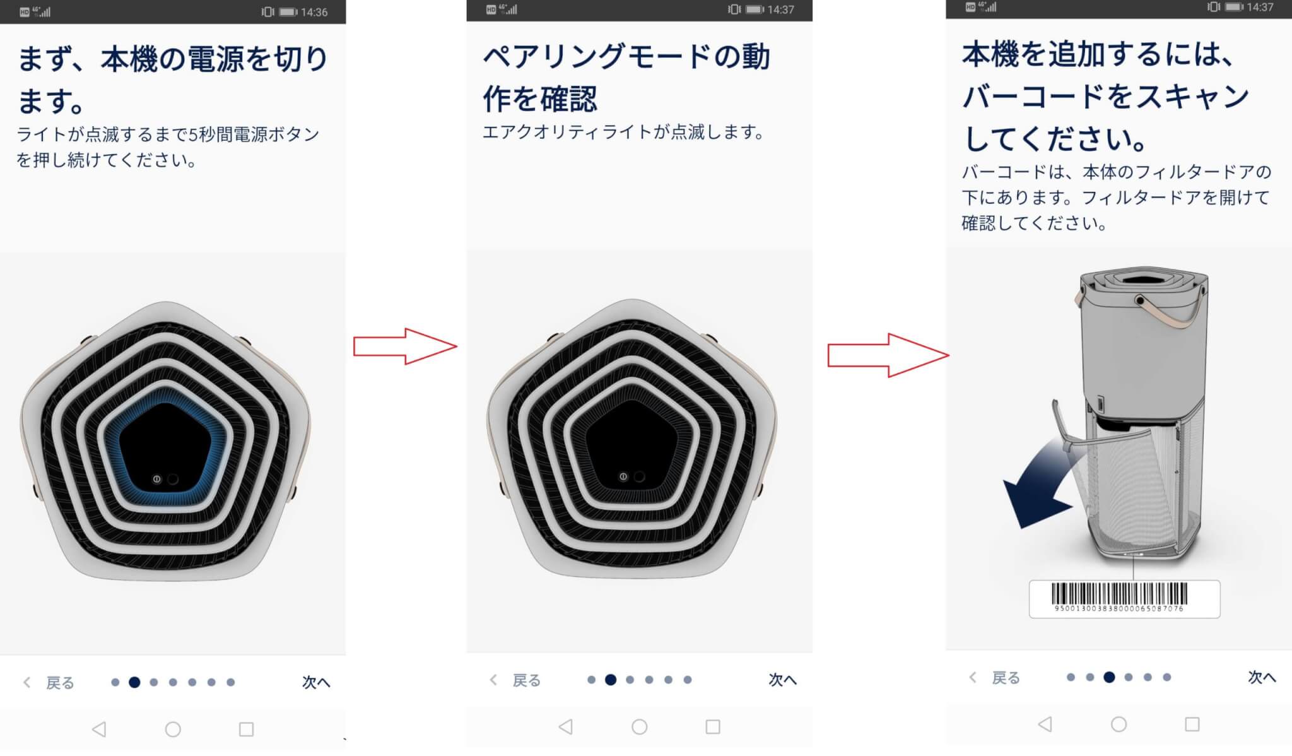1292x756 pixels.
Task: Tap recent apps square on second phone
Action: coord(713,727)
